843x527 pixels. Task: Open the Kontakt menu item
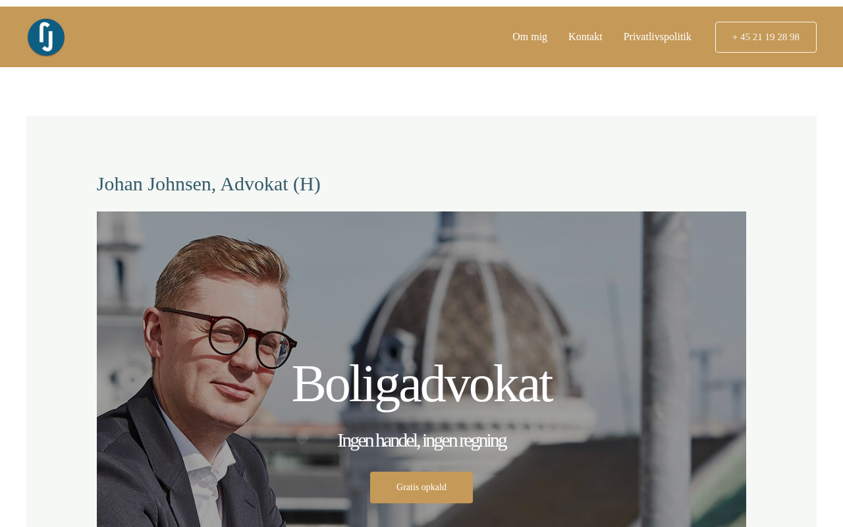[x=585, y=37]
